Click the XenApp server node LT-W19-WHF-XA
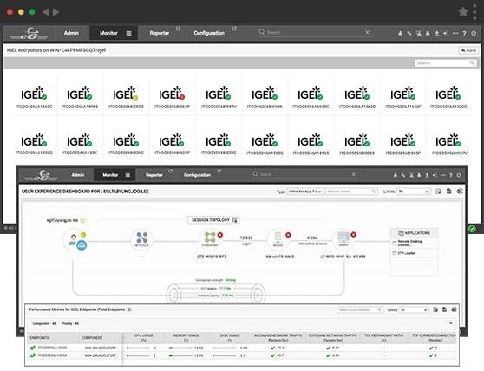 [343, 239]
